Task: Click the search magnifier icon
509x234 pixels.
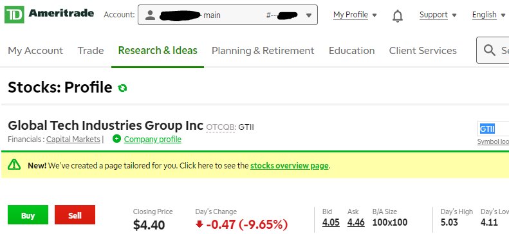Action: click(x=489, y=50)
